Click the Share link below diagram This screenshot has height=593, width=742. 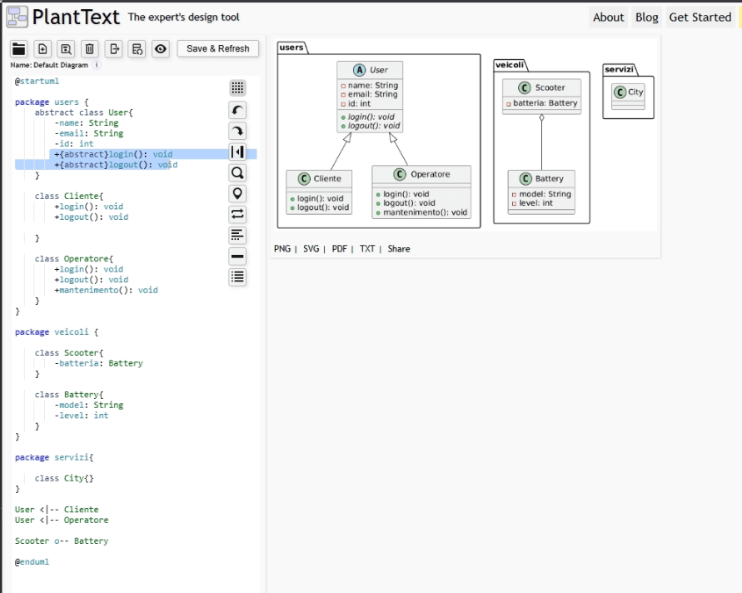point(399,249)
